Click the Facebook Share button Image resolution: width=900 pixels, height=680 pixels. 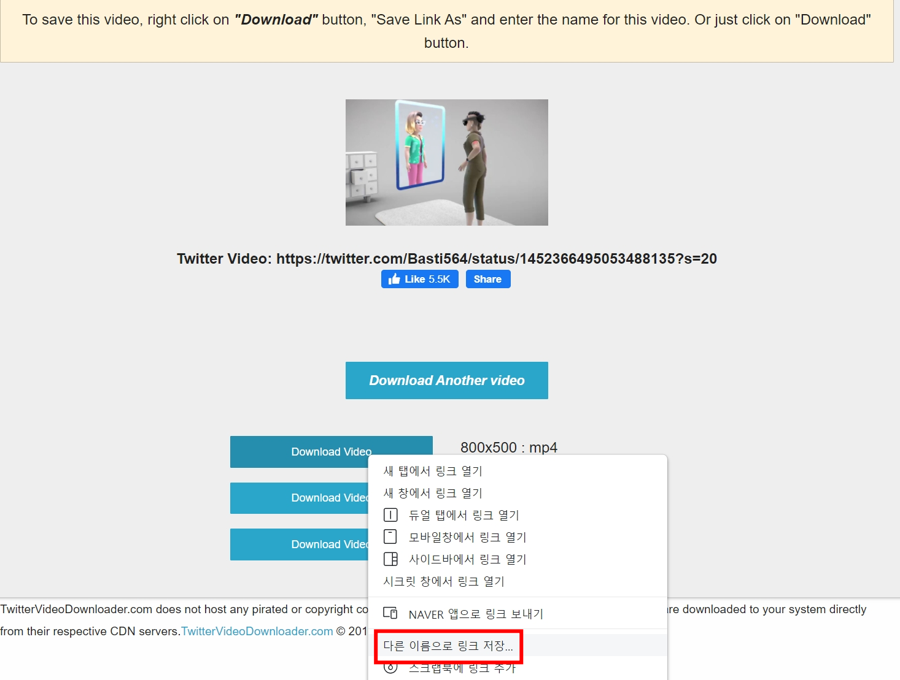(488, 279)
